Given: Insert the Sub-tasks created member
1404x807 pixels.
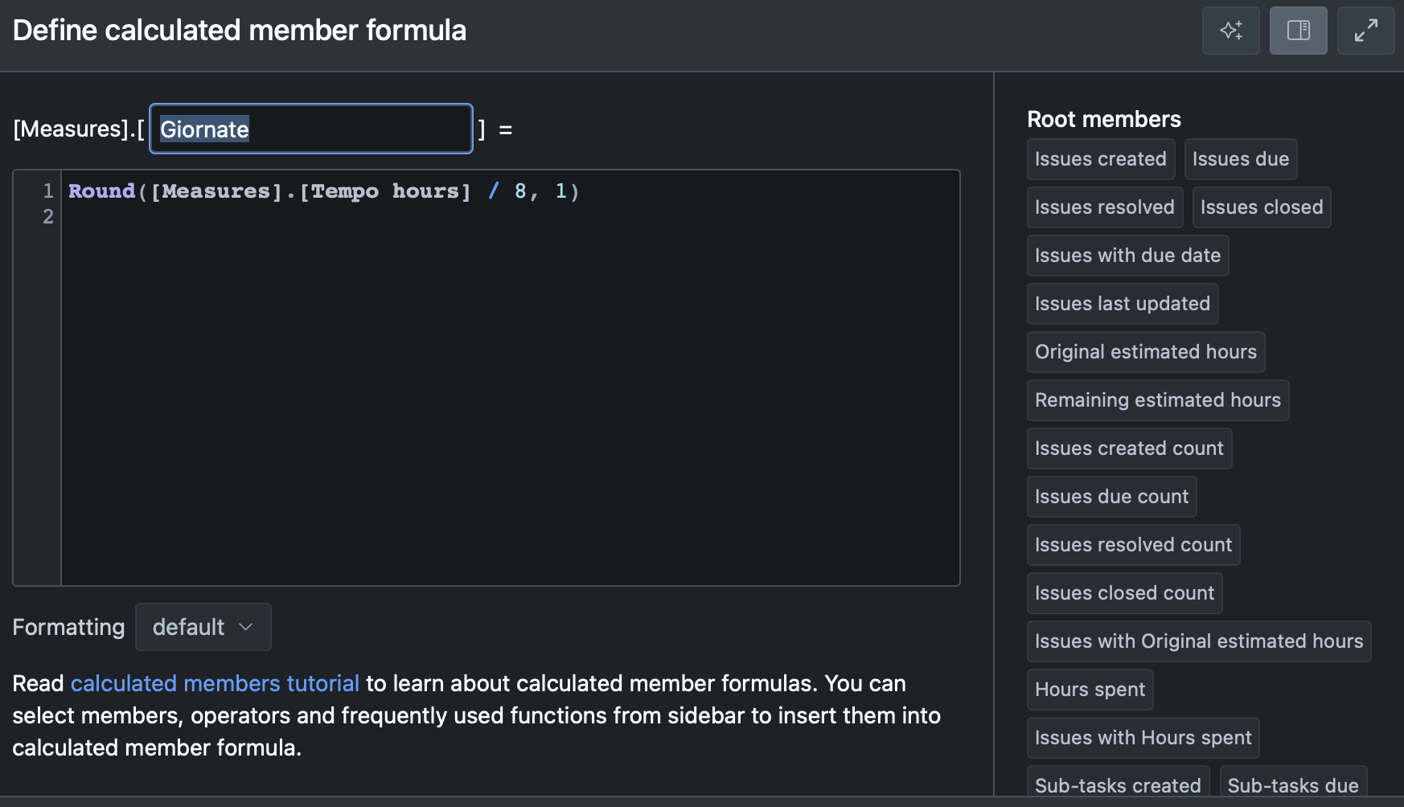Looking at the screenshot, I should 1117,784.
